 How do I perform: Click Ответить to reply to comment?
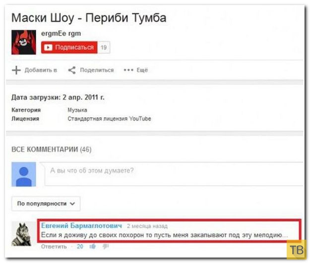(54, 247)
